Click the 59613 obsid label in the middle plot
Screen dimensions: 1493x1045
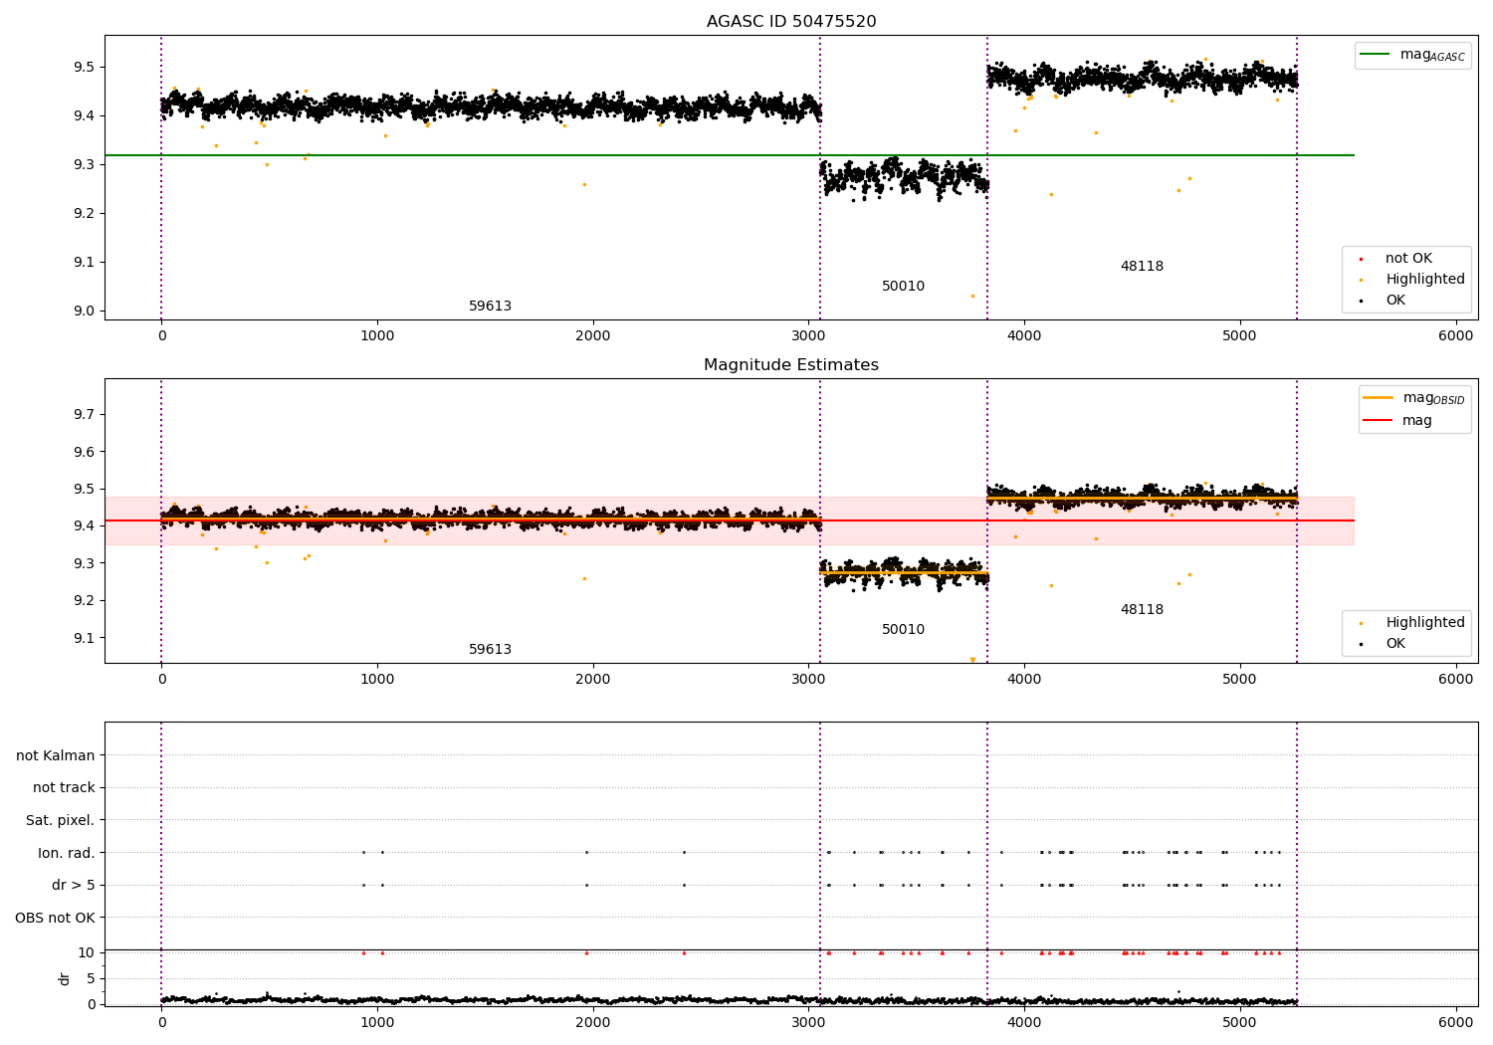pos(490,650)
